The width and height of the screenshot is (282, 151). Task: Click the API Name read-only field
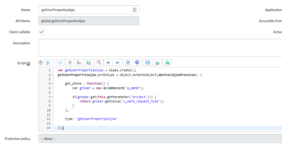point(89,21)
